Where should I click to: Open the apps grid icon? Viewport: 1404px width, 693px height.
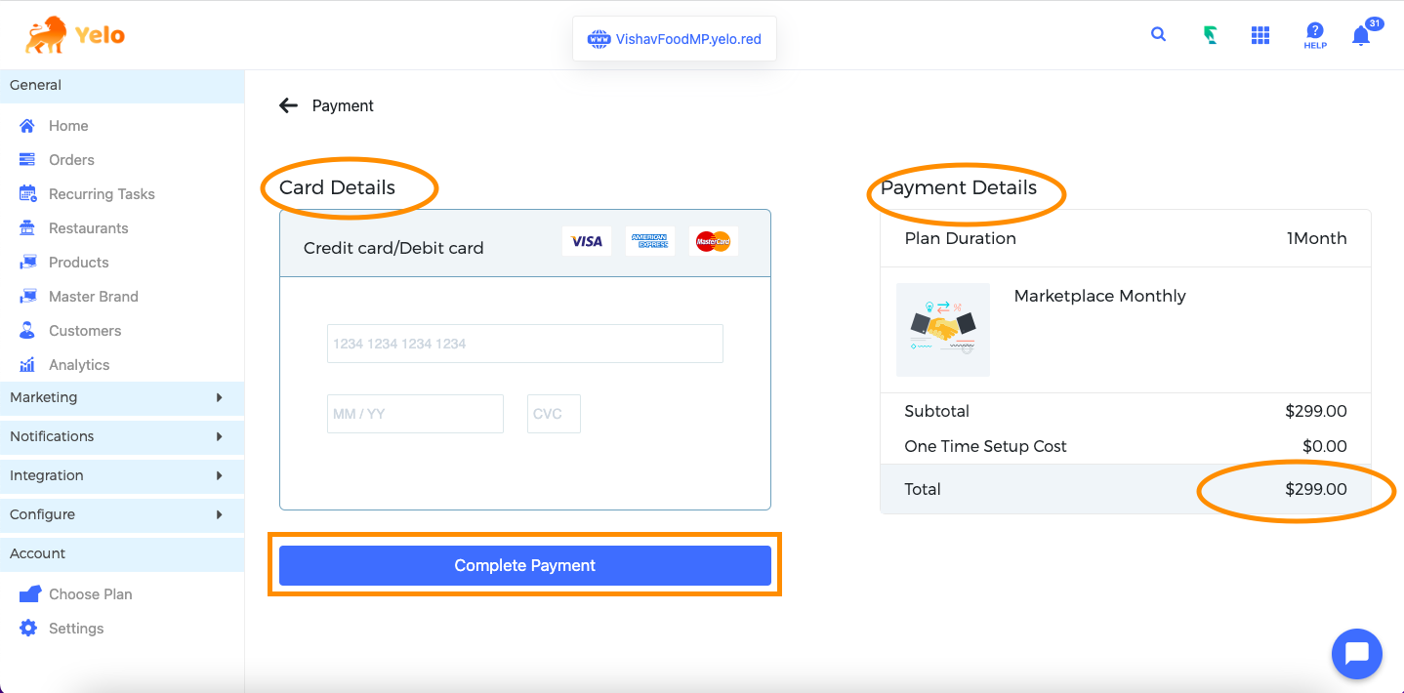pyautogui.click(x=1260, y=35)
